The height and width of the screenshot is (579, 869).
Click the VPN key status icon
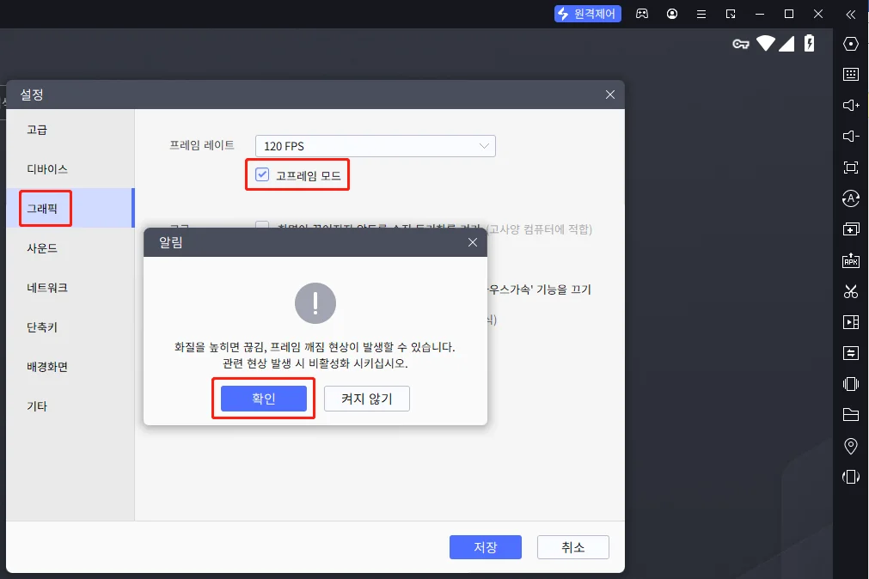click(x=741, y=44)
